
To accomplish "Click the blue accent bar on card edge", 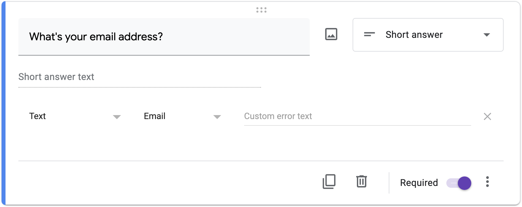I will coord(3,104).
